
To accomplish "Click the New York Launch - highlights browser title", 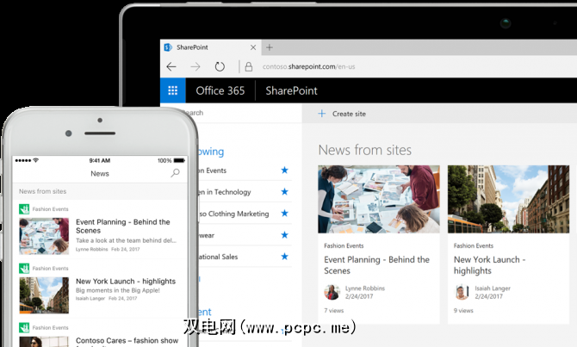I will click(x=490, y=265).
